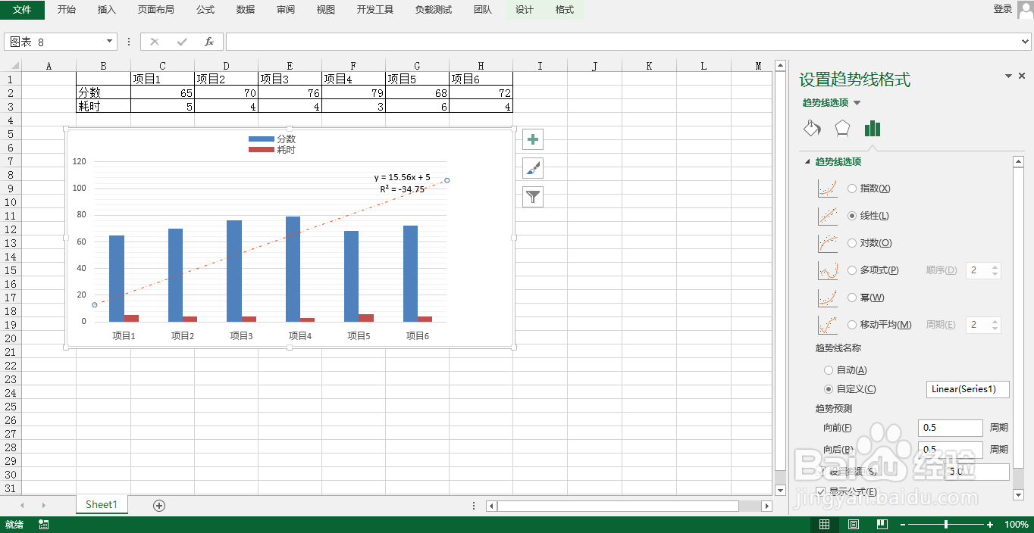Collapse the 趋势线选项 section triangle
Screen dimensions: 1034x533
pos(807,162)
